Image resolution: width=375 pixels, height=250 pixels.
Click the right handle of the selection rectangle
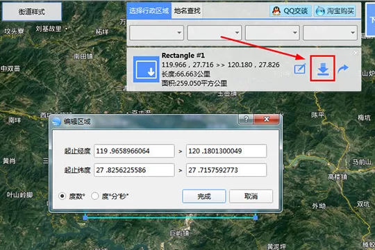(256, 217)
